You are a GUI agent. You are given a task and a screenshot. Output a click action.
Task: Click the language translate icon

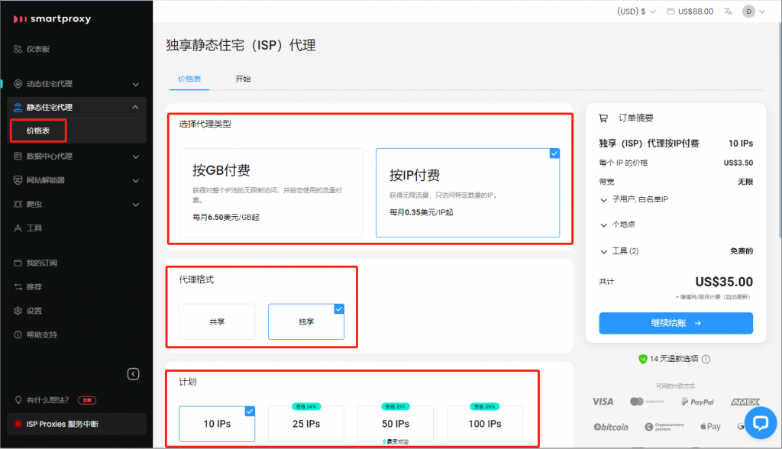click(x=728, y=11)
